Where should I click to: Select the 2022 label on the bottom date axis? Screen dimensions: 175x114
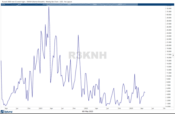[x=86, y=108]
